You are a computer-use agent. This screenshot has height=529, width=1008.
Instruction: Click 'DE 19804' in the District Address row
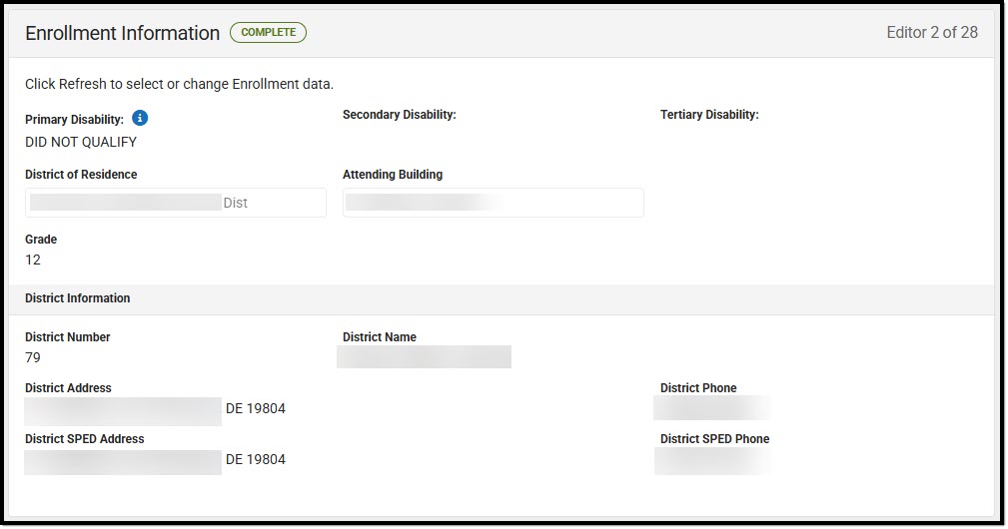click(x=255, y=408)
